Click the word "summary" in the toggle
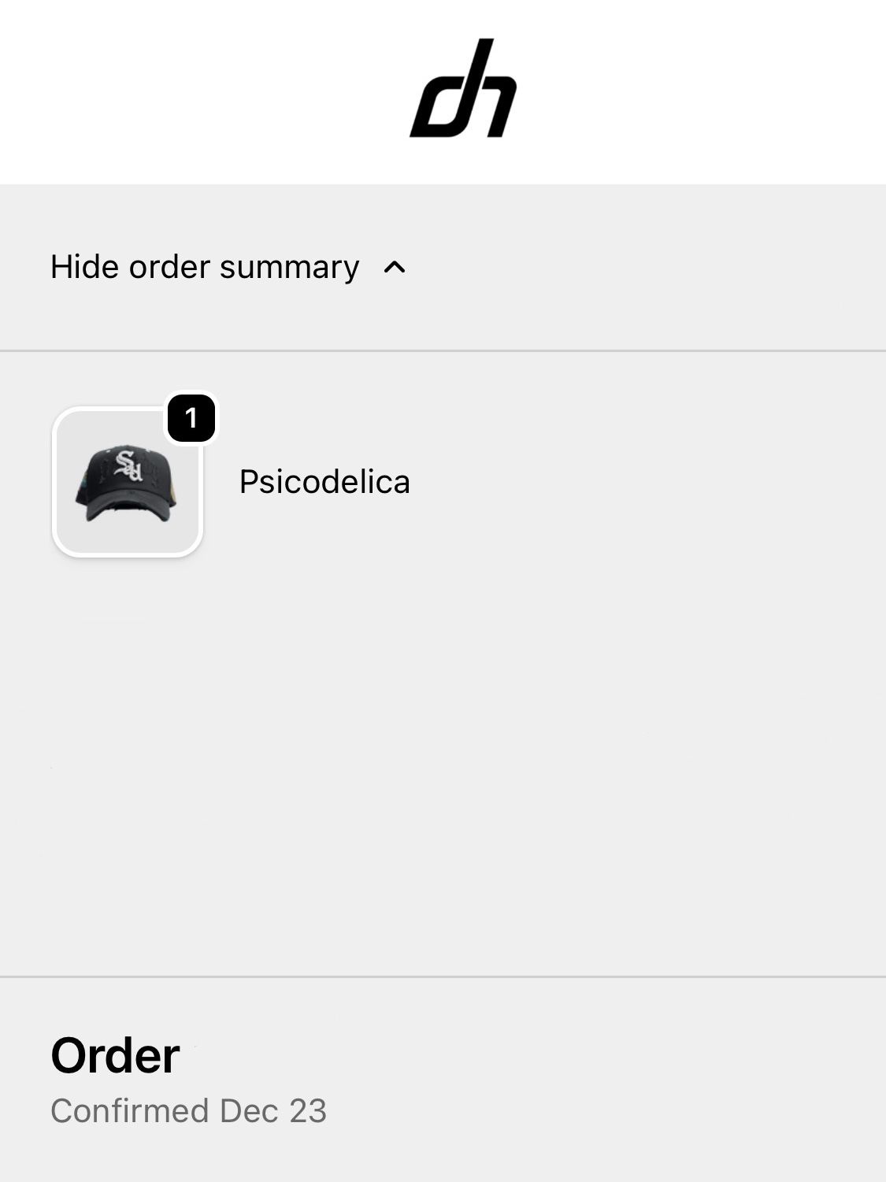This screenshot has height=1182, width=886. click(x=289, y=267)
